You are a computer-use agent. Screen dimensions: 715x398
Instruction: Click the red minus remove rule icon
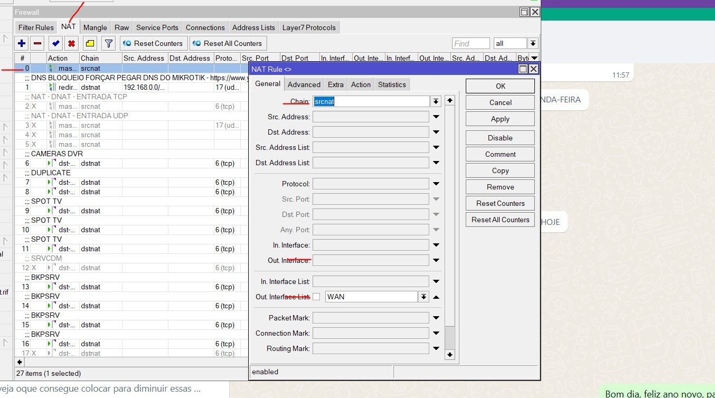(37, 43)
